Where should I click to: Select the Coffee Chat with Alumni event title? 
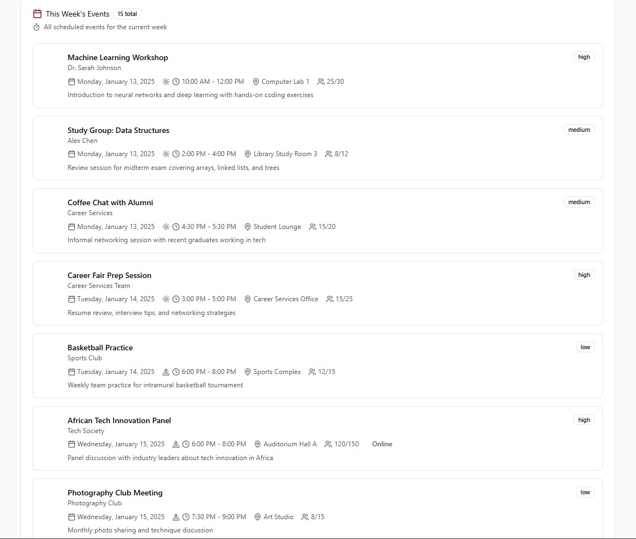coord(110,203)
